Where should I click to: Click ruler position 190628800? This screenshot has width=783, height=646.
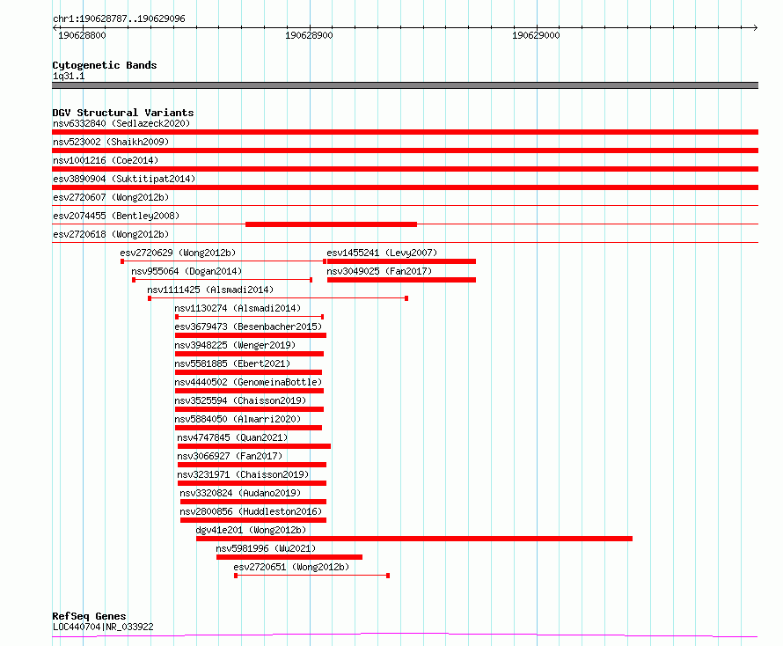coord(82,35)
